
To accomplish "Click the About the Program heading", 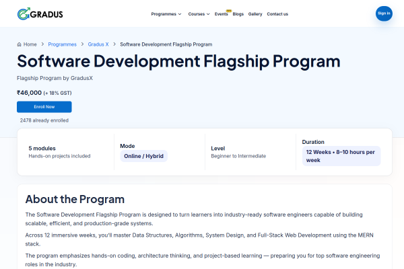I will point(75,199).
